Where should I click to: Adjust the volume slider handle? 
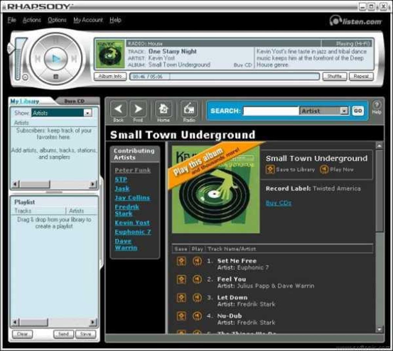pyautogui.click(x=11, y=48)
